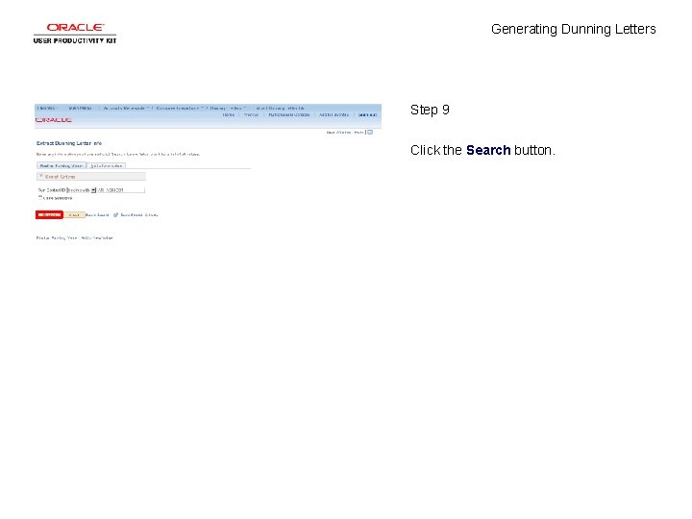The width and height of the screenshot is (692, 519).
Task: Open the Basic Search link
Action: [97, 215]
